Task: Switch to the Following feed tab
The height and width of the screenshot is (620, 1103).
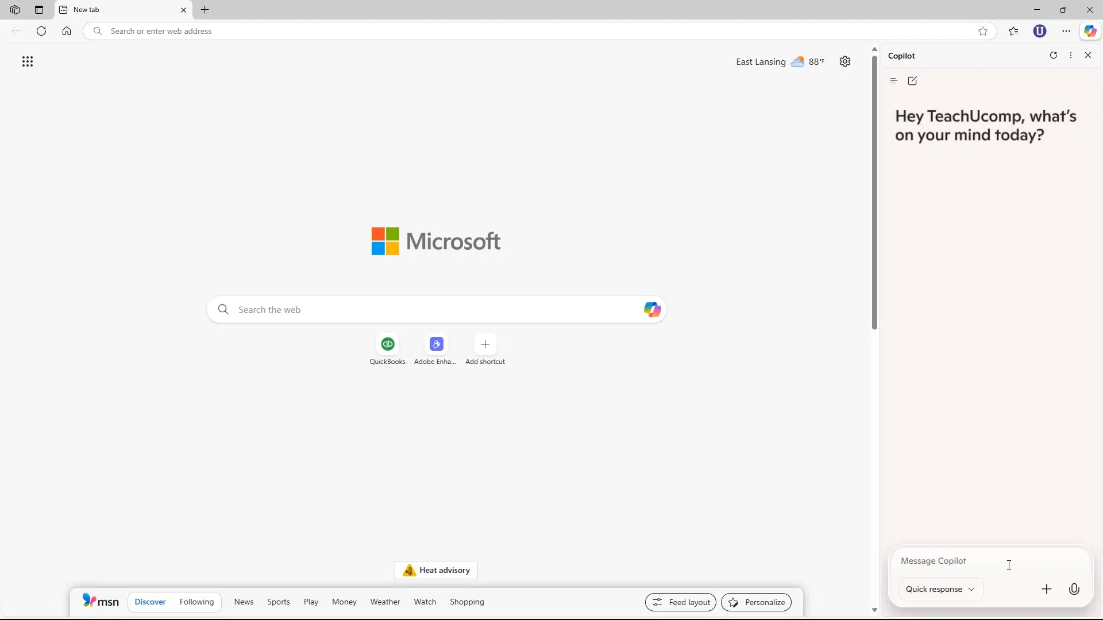Action: click(x=196, y=602)
